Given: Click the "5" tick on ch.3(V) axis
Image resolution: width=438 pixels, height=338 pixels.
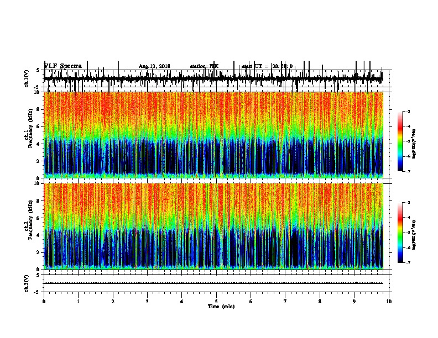Looking at the screenshot, I should (x=38, y=275).
